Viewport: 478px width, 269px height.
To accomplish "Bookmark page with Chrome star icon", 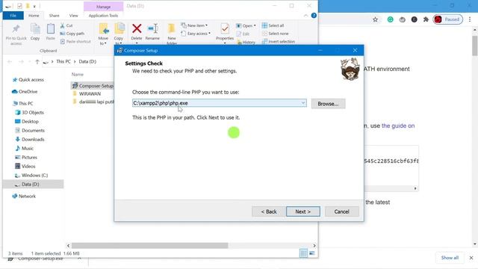I will click(375, 20).
